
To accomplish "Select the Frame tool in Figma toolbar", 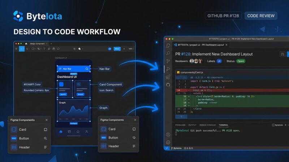I will [27, 49].
